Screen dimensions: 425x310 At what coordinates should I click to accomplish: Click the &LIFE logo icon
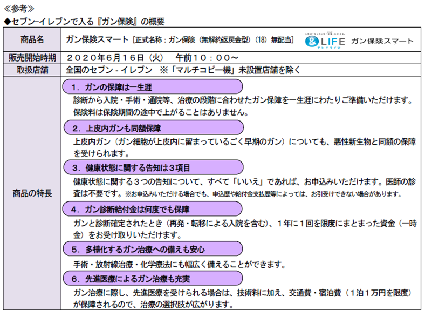[x=325, y=41]
